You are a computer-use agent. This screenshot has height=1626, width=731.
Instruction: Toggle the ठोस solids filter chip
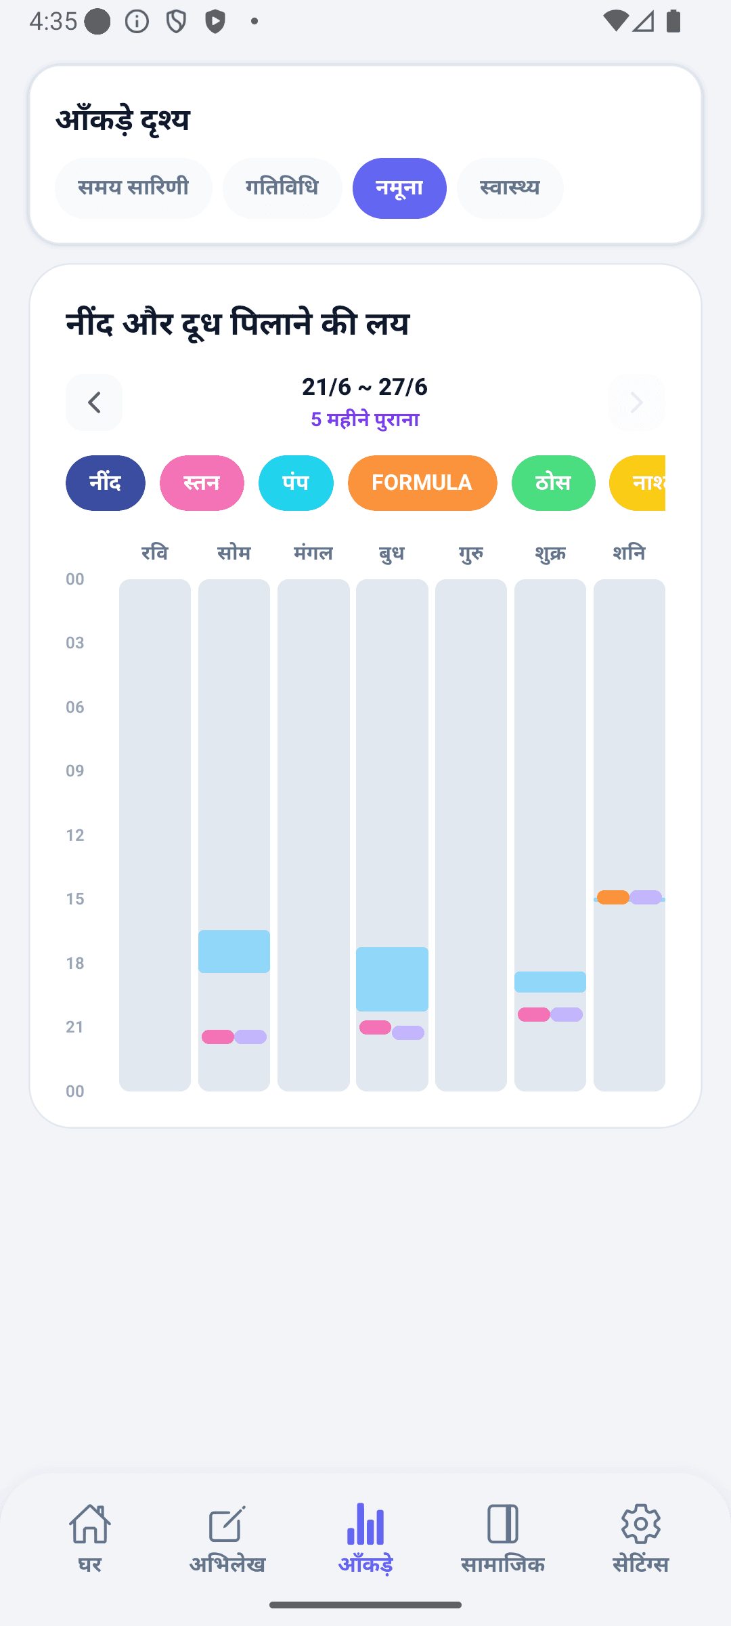(x=554, y=483)
